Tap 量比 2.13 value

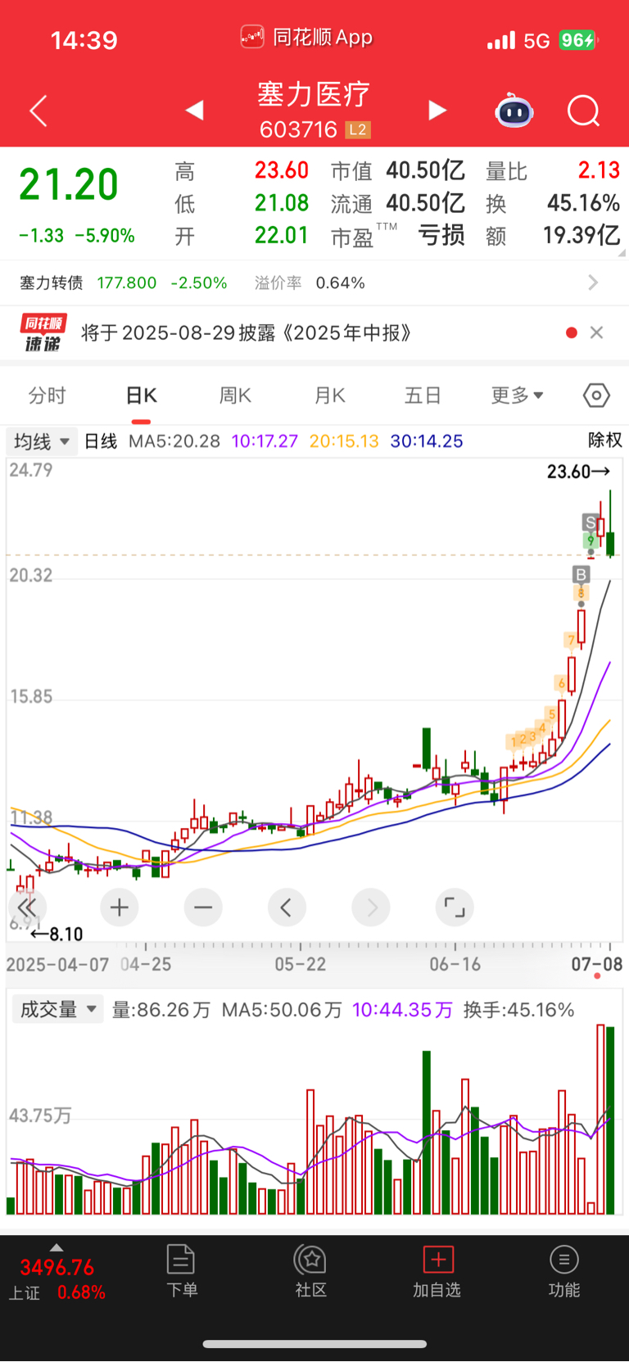click(599, 170)
